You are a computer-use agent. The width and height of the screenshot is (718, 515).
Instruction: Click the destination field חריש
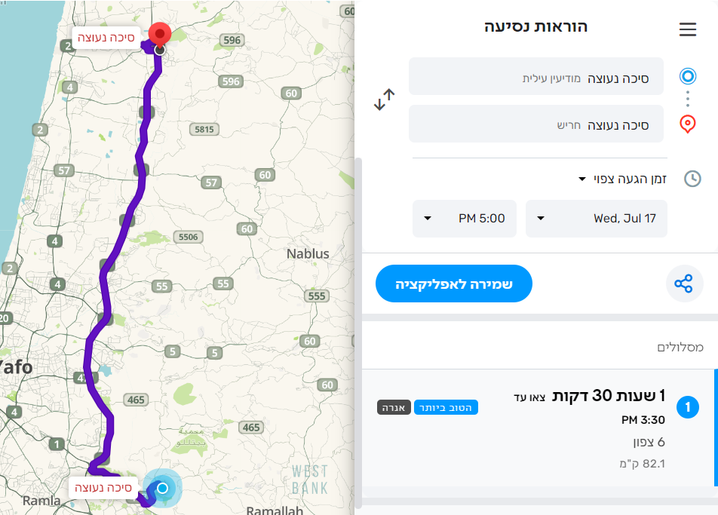click(x=535, y=124)
